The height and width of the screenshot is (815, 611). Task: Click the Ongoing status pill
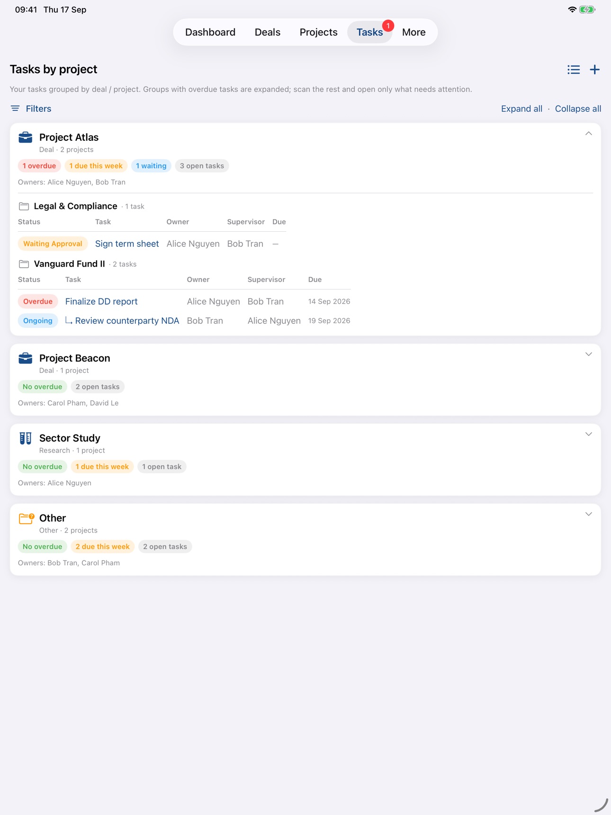38,321
